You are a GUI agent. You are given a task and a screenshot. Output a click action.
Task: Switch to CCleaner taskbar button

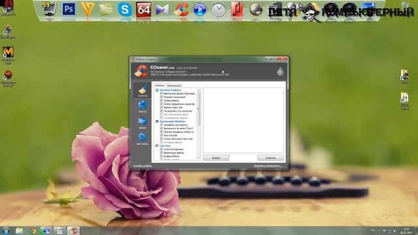pyautogui.click(x=73, y=230)
